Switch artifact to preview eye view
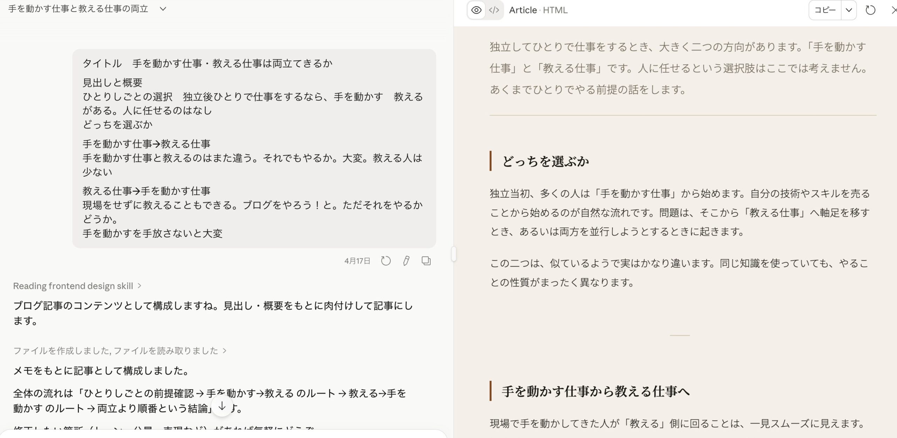This screenshot has height=438, width=897. point(476,10)
